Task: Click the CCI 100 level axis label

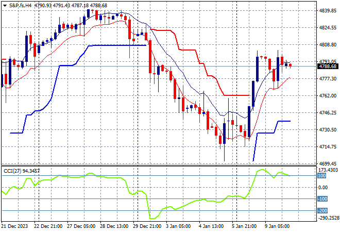Action: click(322, 176)
